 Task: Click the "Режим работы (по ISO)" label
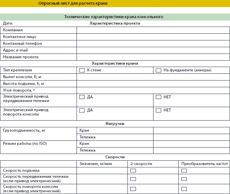pos(25,143)
